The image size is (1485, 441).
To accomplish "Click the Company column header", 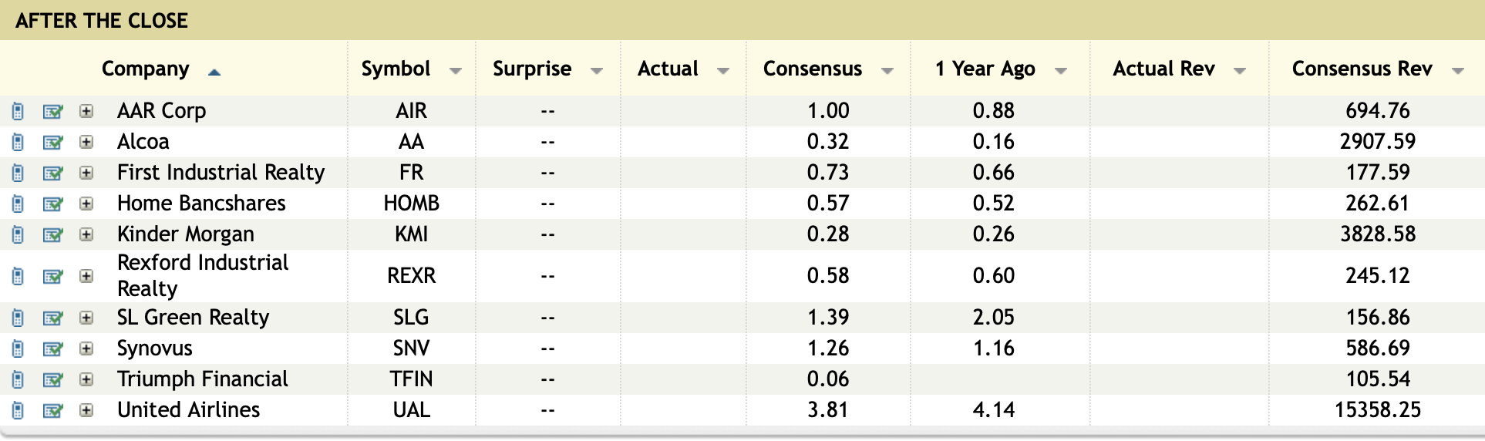I will click(145, 69).
